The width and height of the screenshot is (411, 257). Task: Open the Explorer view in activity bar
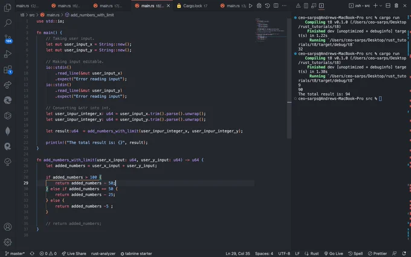tap(8, 8)
